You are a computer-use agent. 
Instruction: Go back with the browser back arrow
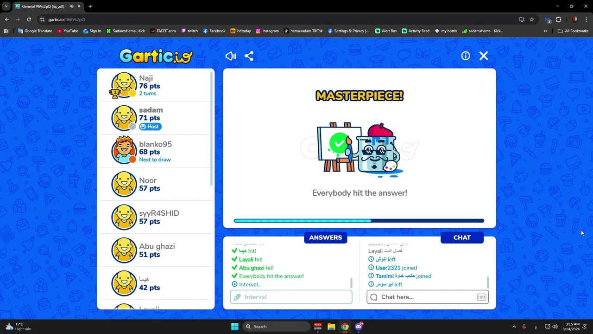(6, 19)
